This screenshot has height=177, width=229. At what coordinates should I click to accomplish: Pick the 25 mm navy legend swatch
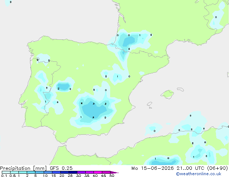pyautogui.click(x=73, y=172)
